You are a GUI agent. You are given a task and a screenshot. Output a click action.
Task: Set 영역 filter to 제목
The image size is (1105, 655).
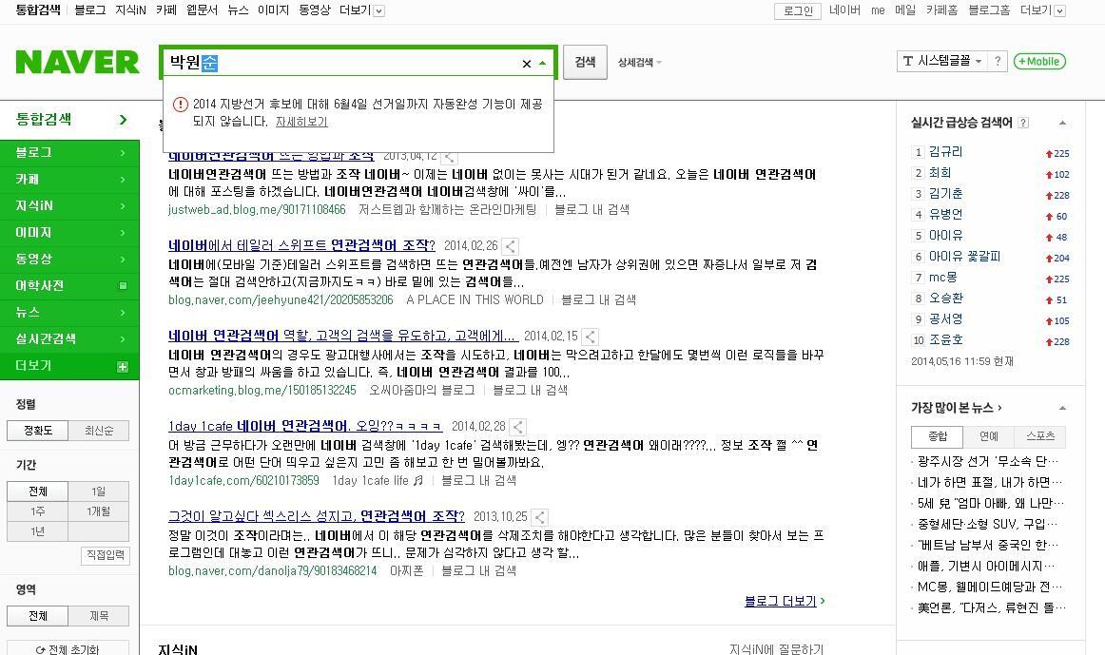pos(99,616)
